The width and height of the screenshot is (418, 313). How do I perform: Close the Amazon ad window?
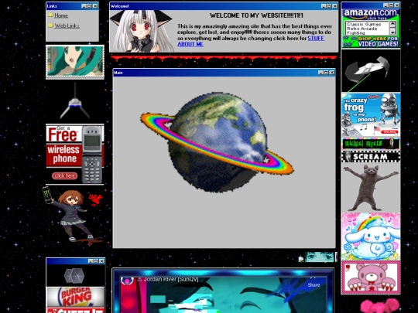point(397,5)
